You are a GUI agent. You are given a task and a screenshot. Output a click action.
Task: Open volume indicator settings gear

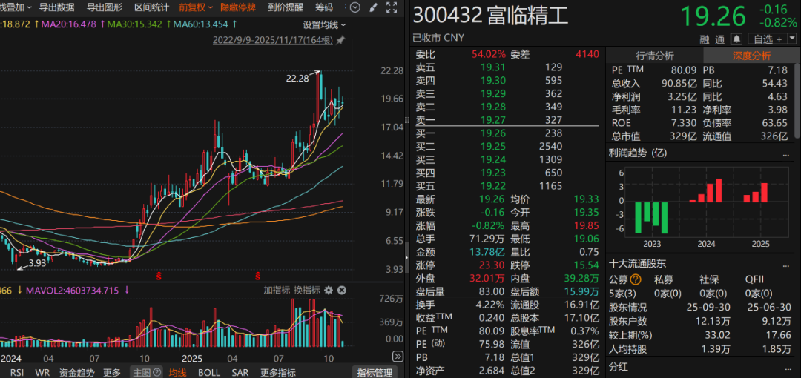tap(329, 290)
